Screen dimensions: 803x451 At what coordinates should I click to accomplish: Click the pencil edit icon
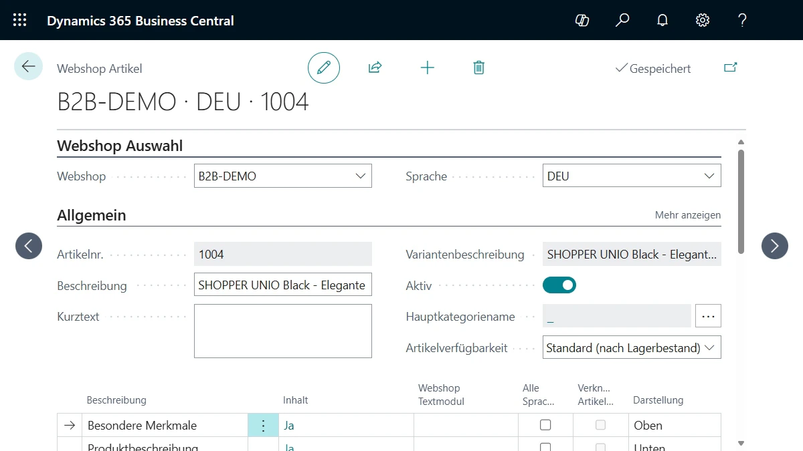(x=324, y=67)
